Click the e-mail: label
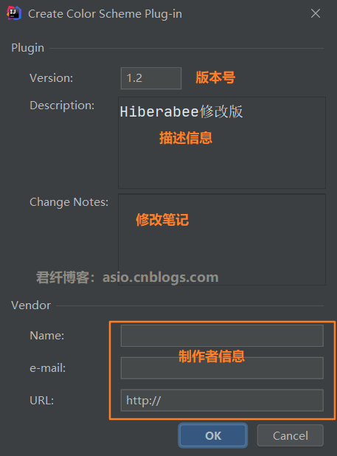 (48, 368)
